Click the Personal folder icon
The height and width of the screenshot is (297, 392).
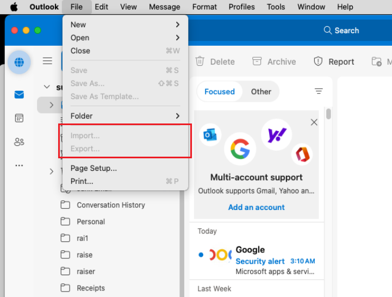[65, 221]
